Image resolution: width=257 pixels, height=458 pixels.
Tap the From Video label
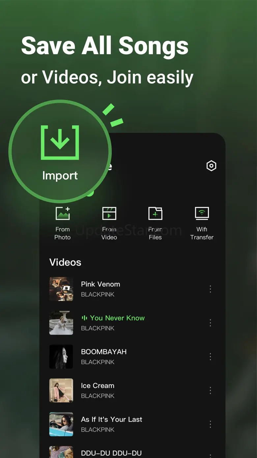coord(109,233)
